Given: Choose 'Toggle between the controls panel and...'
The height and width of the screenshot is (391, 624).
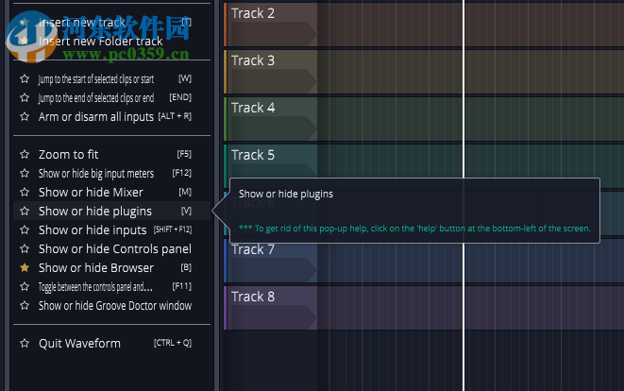Looking at the screenshot, I should (111, 287).
